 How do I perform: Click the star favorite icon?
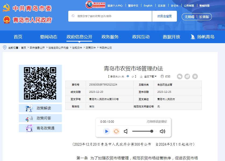pyautogui.click(x=195, y=77)
